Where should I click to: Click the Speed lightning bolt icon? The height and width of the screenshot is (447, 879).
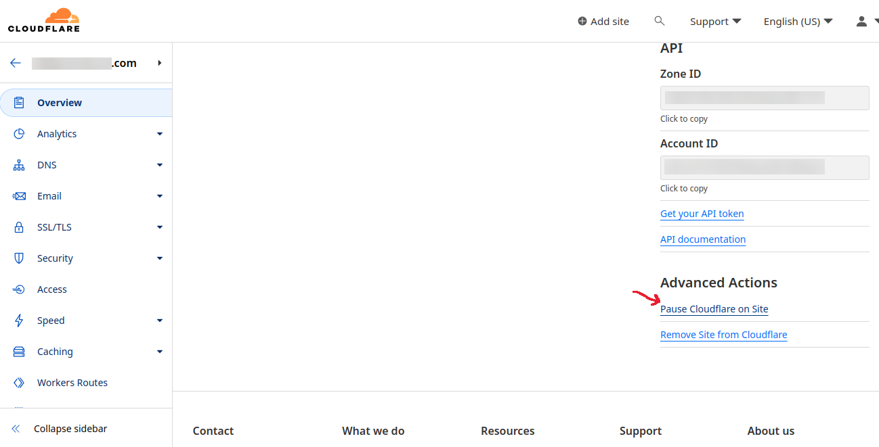[x=19, y=321]
